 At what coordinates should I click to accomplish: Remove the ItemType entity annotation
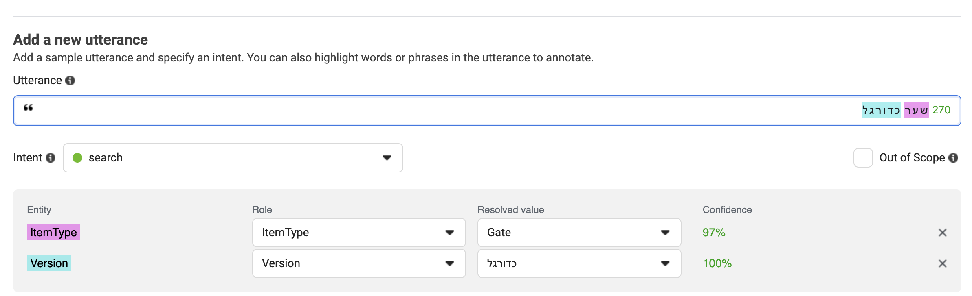point(943,232)
